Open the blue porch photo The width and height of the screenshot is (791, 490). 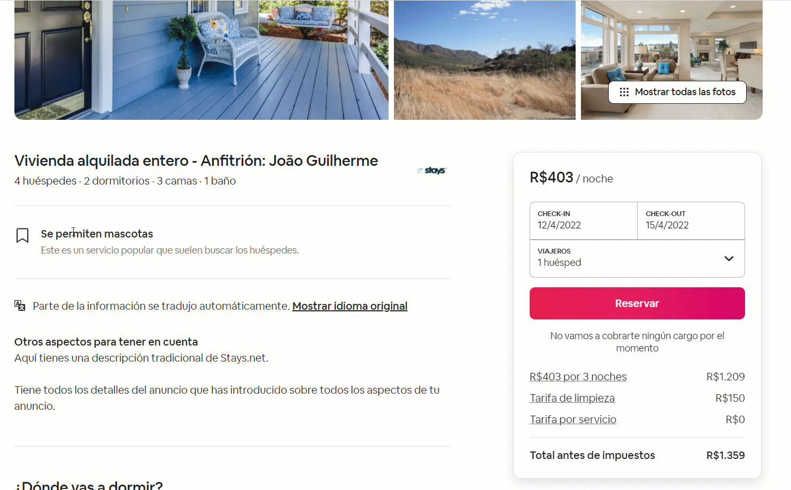[x=201, y=60]
